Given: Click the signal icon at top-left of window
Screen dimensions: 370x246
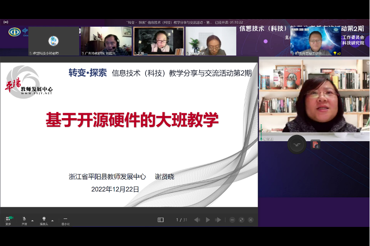Looking at the screenshot, I should tap(5, 22).
